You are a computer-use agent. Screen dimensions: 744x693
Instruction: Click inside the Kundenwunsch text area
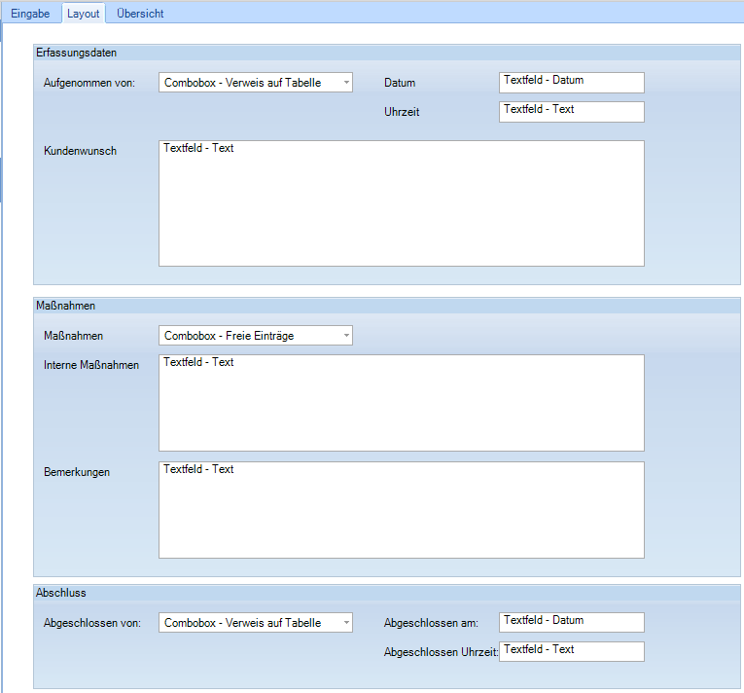[x=401, y=203]
